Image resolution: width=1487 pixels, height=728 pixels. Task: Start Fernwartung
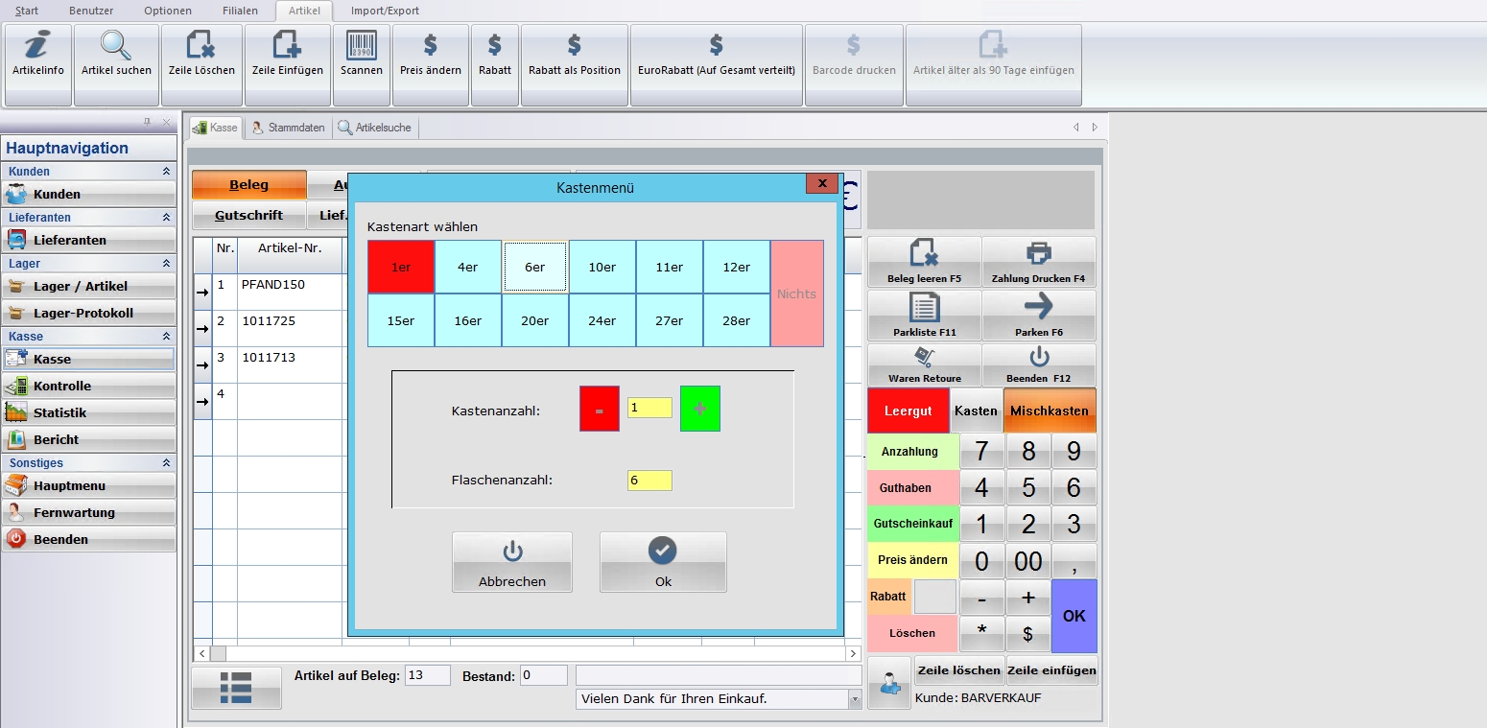[88, 512]
